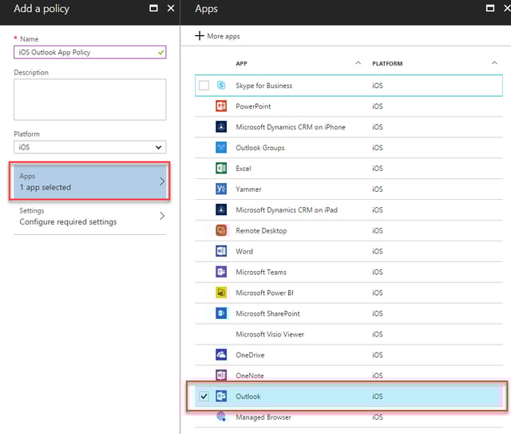511x434 pixels.
Task: Maximize the Apps blade
Action: point(489,8)
